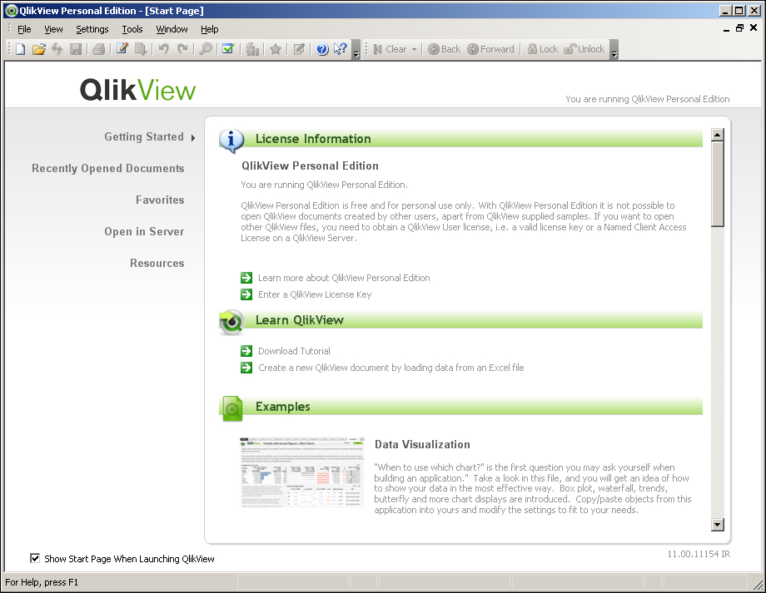The height and width of the screenshot is (593, 766).
Task: Click the Zoom magnifier toolbar icon
Action: pyautogui.click(x=205, y=48)
